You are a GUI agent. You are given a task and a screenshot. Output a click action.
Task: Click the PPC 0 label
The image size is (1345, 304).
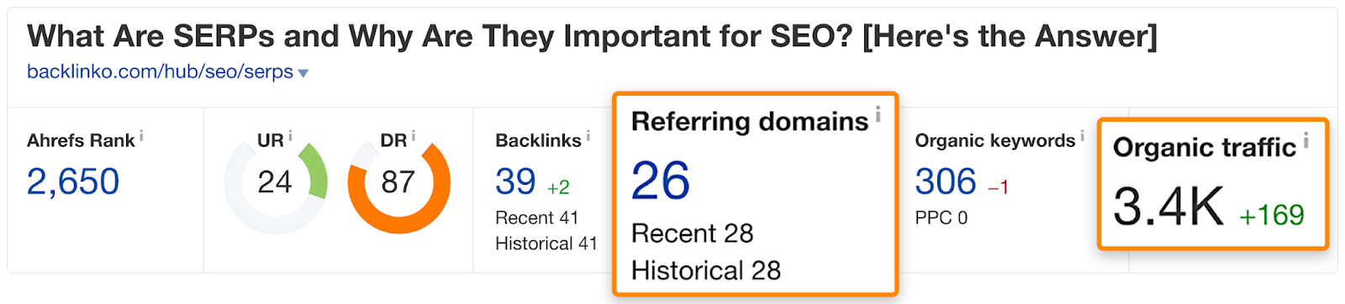(x=941, y=218)
